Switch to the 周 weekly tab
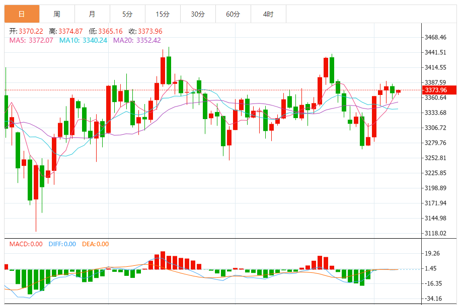Screen dimensions: 461x305 point(57,14)
